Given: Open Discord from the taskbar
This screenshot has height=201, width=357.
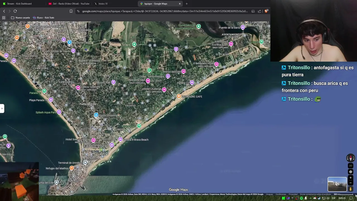Looking at the screenshot, I should [315, 198].
